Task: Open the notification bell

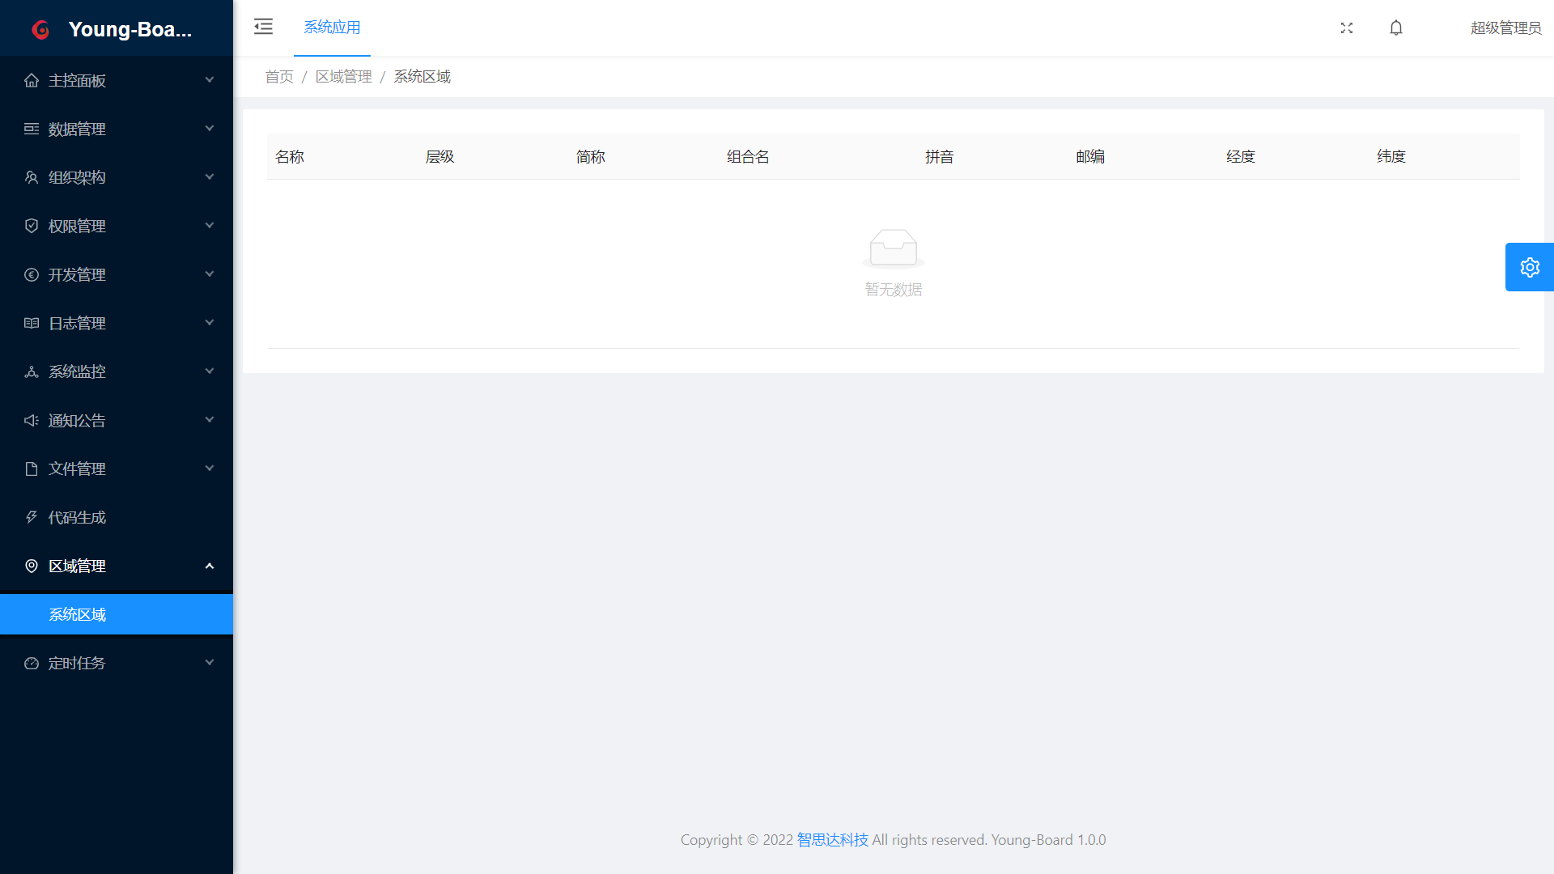Action: (1396, 28)
